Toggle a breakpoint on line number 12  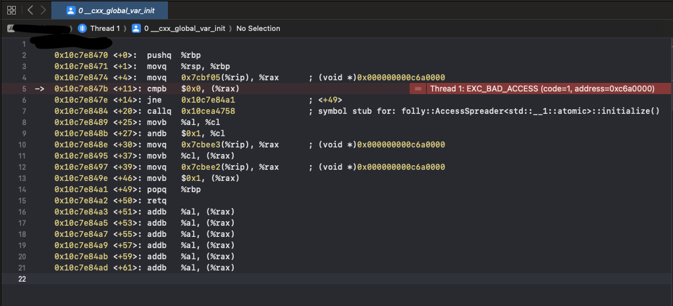[x=24, y=167]
